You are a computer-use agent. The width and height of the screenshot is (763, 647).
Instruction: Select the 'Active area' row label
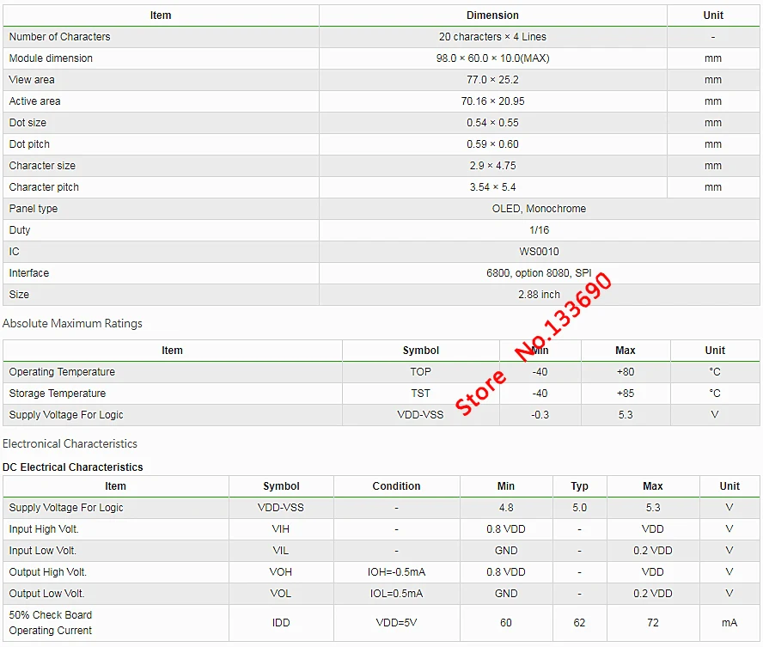point(34,101)
